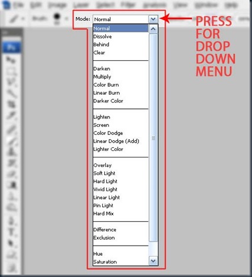Click the list scrollbar down arrow
This screenshot has width=252, height=277.
(x=153, y=261)
